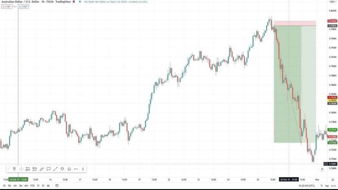Toggle percent scale mode
The width and height of the screenshot is (338, 190).
point(321,186)
